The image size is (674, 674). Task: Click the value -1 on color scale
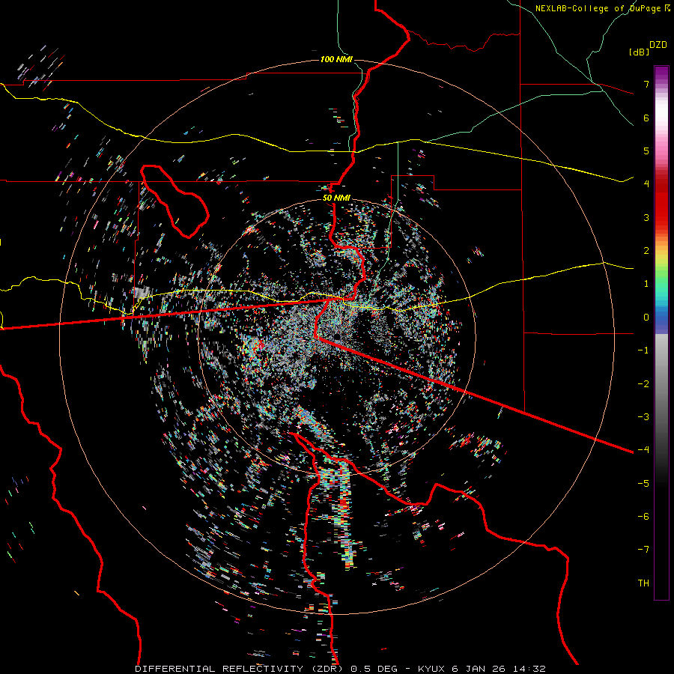pos(643,350)
